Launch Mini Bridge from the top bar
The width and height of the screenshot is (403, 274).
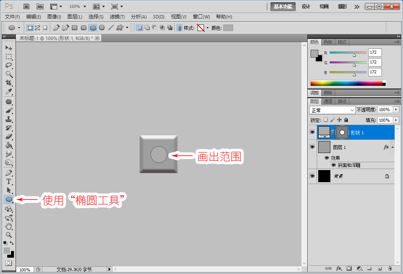coord(40,7)
